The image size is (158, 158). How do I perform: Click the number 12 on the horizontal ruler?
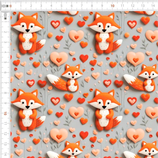point(133,6)
